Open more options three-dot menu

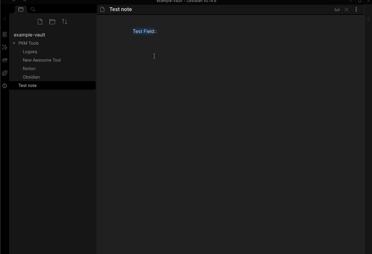[356, 10]
